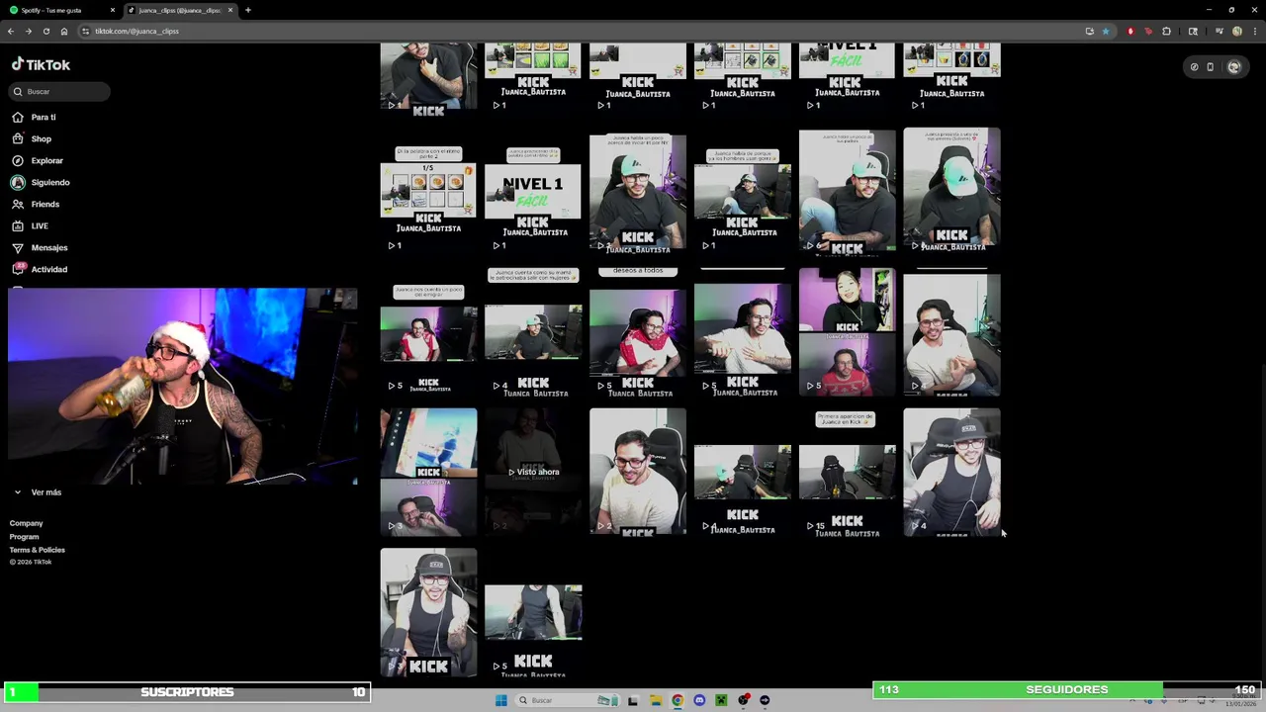Open TikTok profile avatar menu top right
This screenshot has width=1266, height=712.
1233,67
